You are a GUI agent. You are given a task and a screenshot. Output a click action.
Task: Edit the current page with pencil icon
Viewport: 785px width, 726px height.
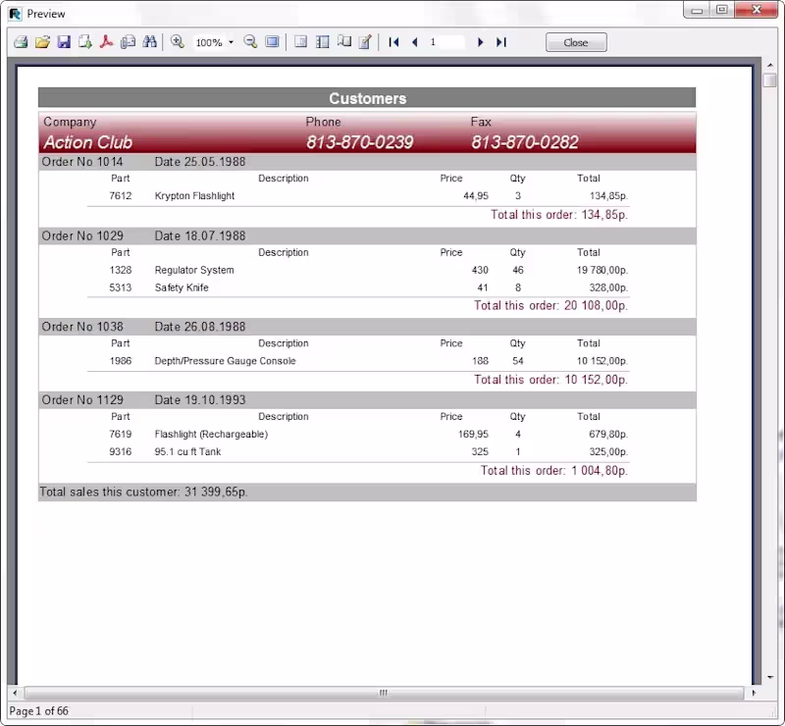click(365, 42)
